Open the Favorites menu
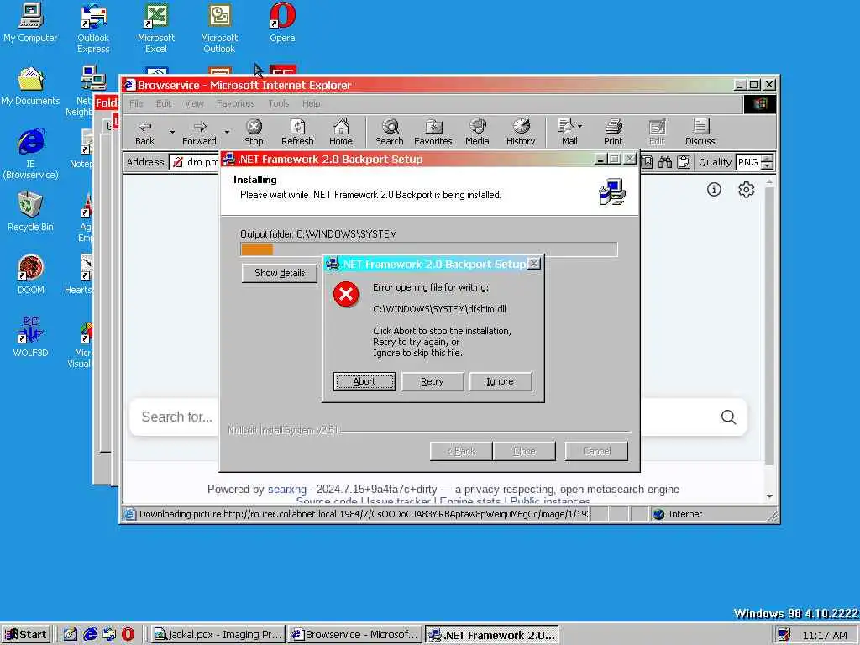Image resolution: width=860 pixels, height=645 pixels. click(236, 103)
